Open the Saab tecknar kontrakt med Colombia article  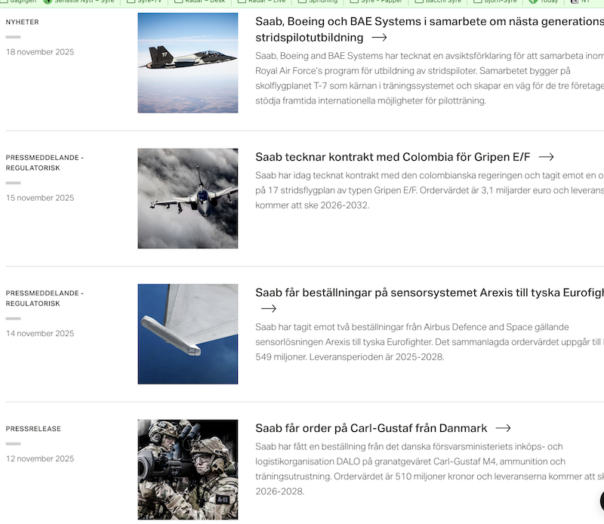point(393,157)
